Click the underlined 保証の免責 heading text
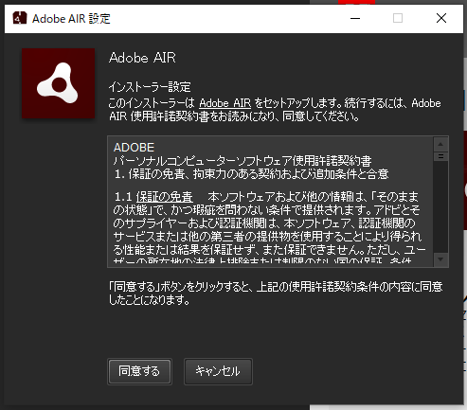The width and height of the screenshot is (467, 410). pyautogui.click(x=164, y=197)
